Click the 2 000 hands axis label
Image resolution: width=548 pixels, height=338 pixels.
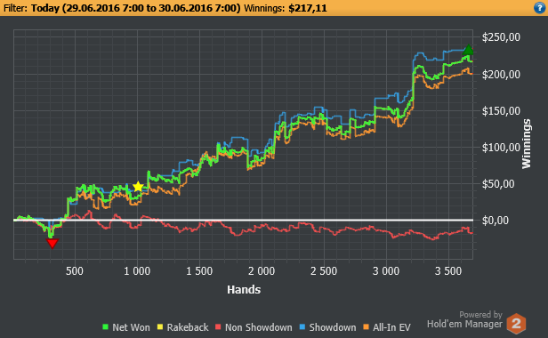[x=262, y=271]
